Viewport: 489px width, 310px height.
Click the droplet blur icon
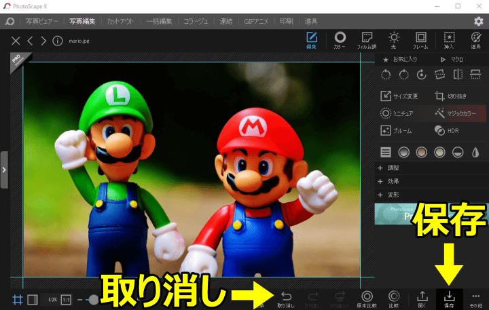(475, 152)
